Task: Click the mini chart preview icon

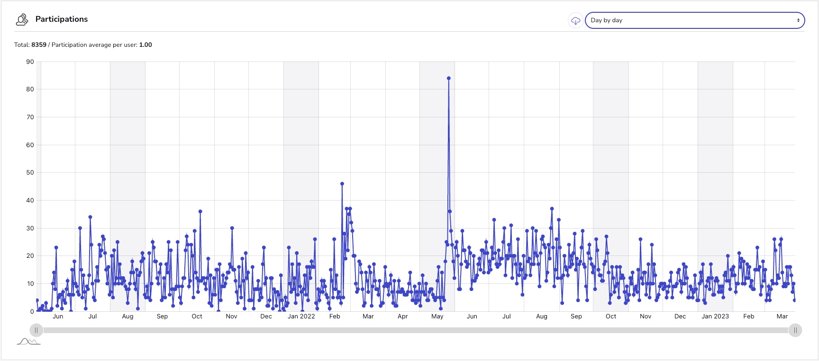Action: pyautogui.click(x=28, y=342)
